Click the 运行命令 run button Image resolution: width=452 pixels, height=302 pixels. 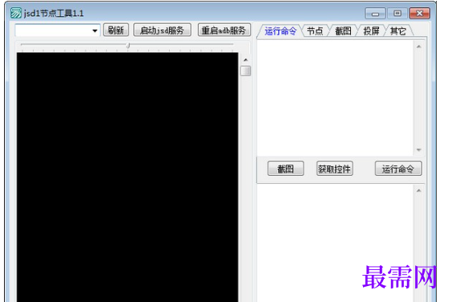[x=398, y=169]
